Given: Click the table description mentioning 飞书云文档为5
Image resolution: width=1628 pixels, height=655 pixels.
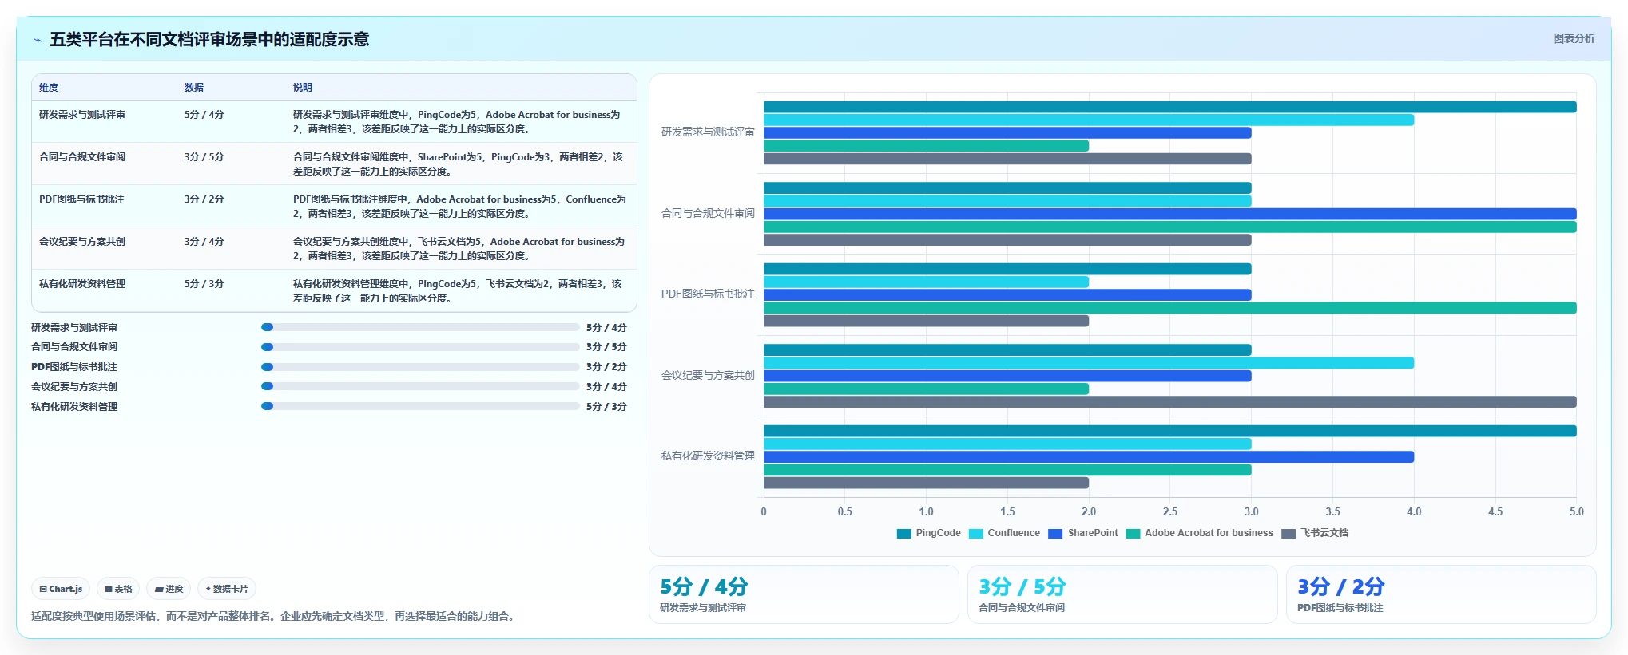Looking at the screenshot, I should tap(459, 249).
